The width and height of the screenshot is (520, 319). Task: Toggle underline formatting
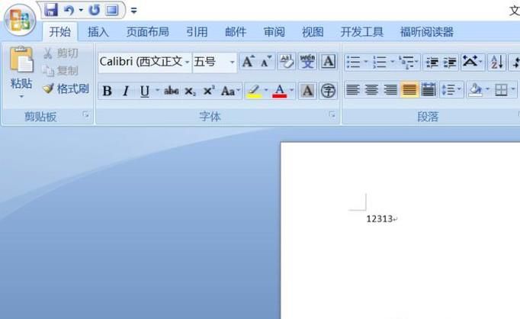coord(145,91)
